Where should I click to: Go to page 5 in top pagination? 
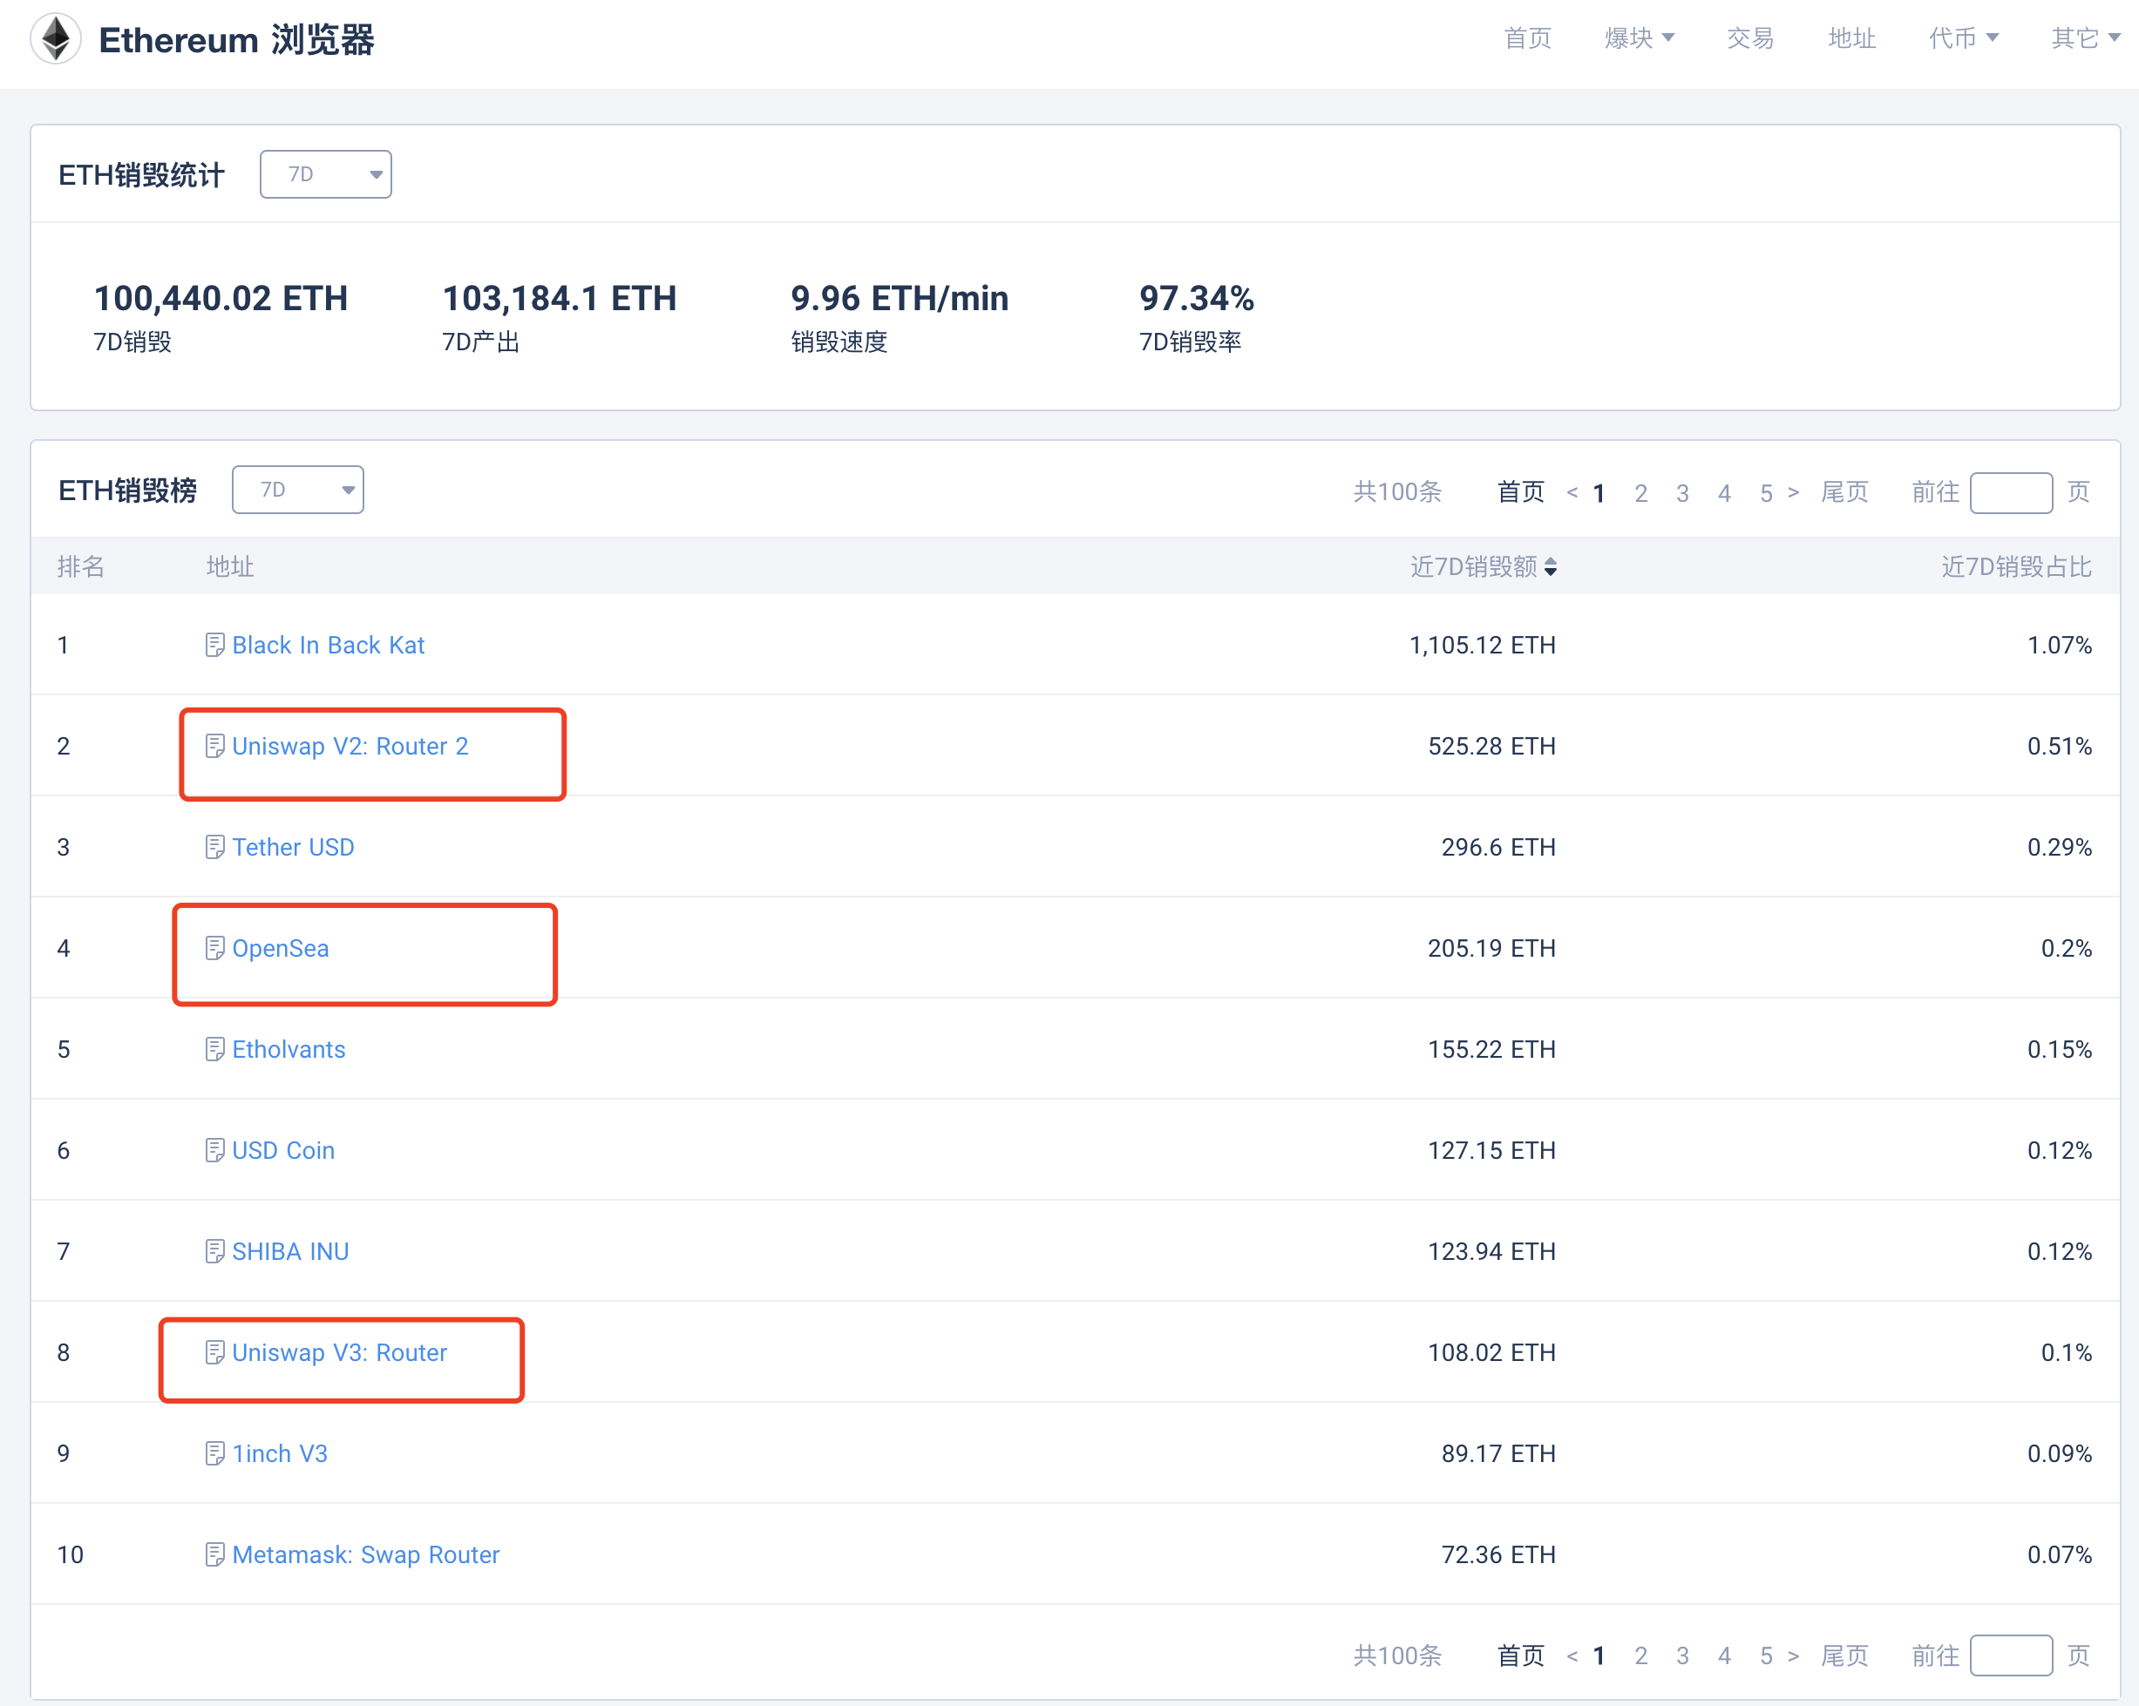click(x=1766, y=493)
